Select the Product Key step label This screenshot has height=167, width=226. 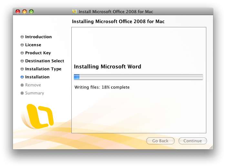tap(38, 53)
